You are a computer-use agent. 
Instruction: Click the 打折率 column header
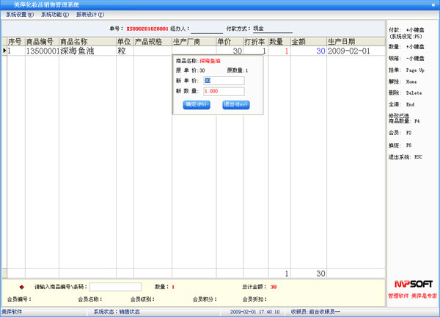coord(254,42)
